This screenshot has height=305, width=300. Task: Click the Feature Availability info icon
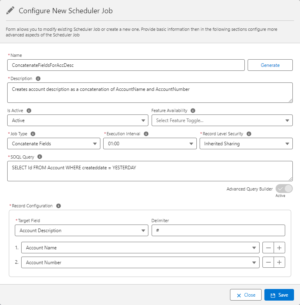(193, 110)
